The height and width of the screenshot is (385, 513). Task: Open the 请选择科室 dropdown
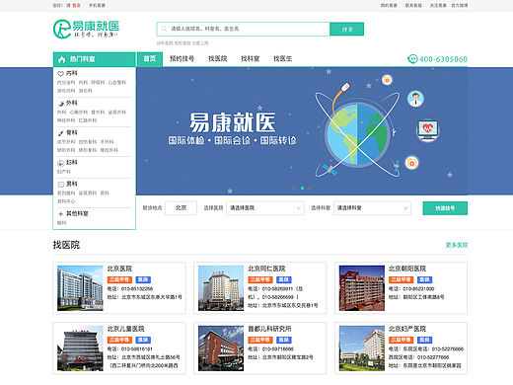pyautogui.click(x=372, y=208)
